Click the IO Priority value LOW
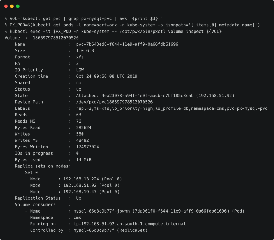This screenshot has height=240, width=274. (x=80, y=70)
